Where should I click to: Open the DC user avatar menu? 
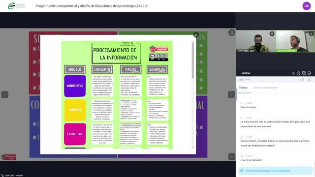pyautogui.click(x=306, y=6)
